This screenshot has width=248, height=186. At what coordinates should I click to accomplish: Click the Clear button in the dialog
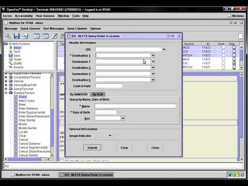coord(124,148)
